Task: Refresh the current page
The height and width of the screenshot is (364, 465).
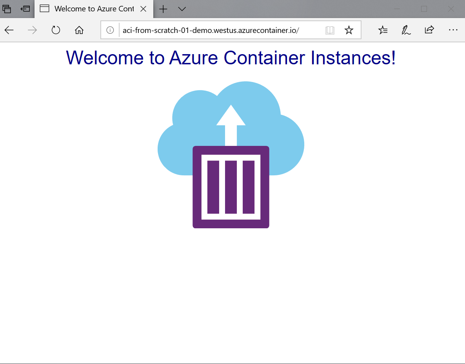Action: 56,30
